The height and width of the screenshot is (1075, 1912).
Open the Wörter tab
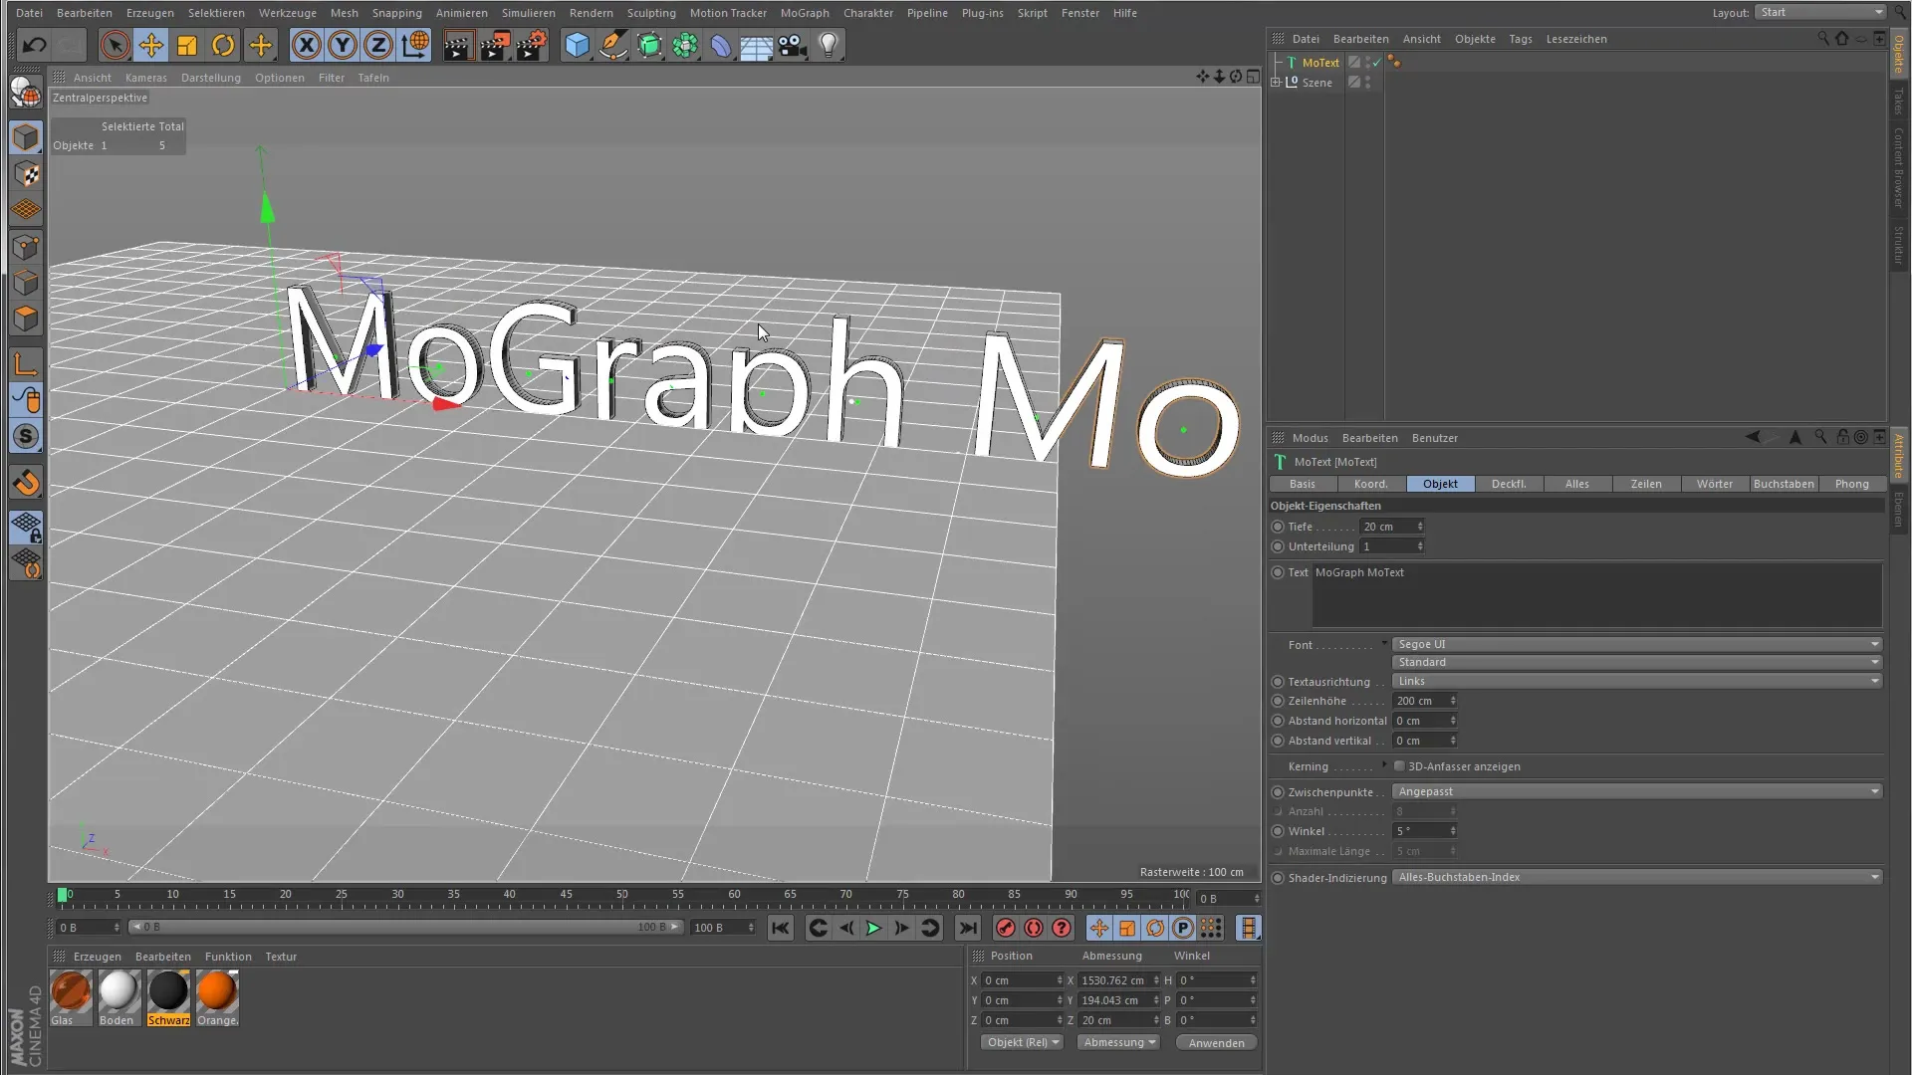[x=1715, y=484]
